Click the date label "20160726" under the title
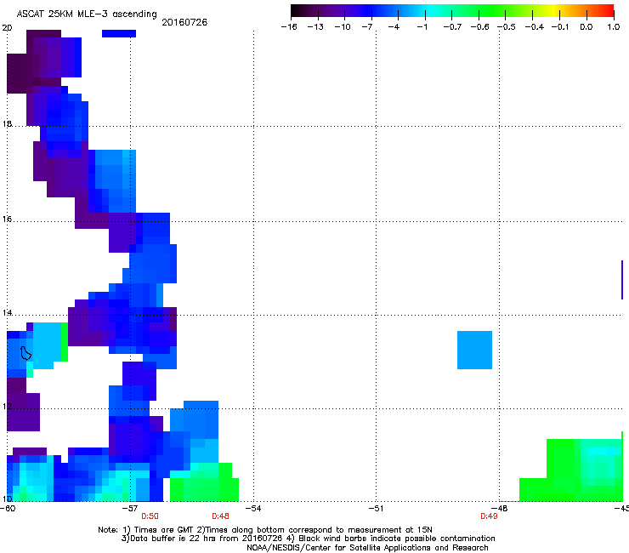Screen dimensions: 629x553 (184, 22)
